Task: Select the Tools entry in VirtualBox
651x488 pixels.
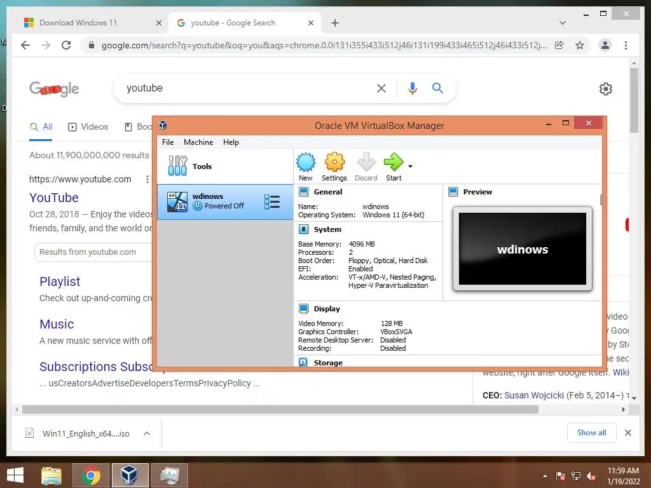Action: 224,166
